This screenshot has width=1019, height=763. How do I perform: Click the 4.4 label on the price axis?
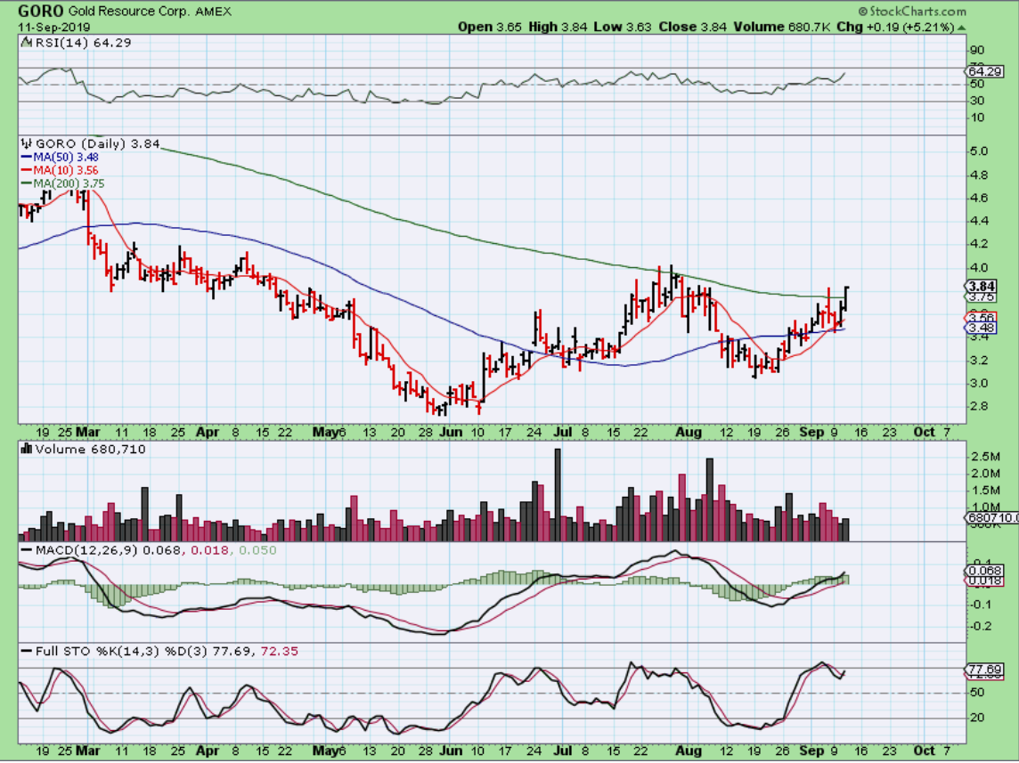979,221
